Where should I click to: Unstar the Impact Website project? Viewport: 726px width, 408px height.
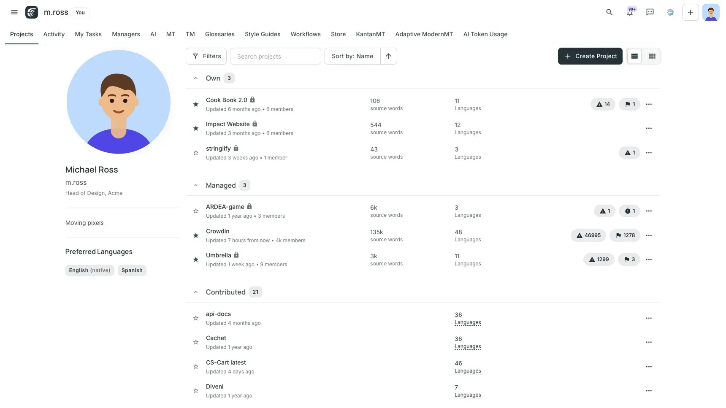tap(196, 128)
